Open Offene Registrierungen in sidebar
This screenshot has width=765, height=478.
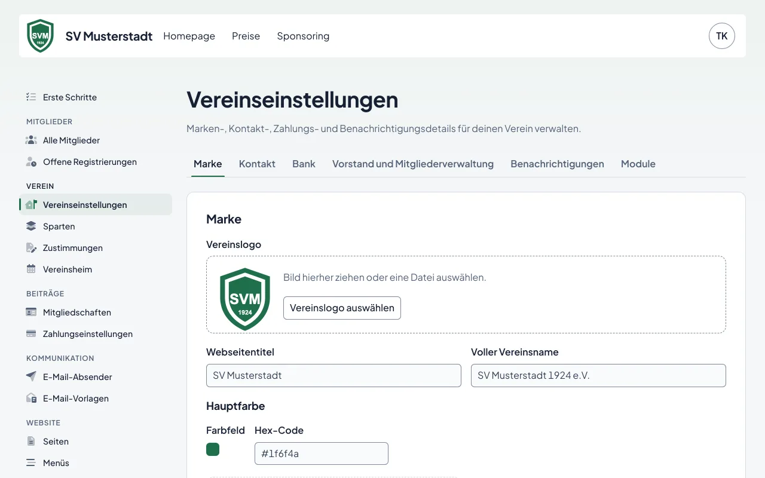click(x=96, y=161)
